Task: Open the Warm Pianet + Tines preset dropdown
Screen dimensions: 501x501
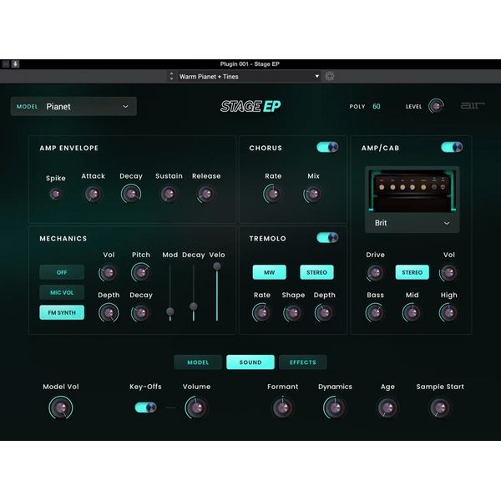Action: [249, 76]
